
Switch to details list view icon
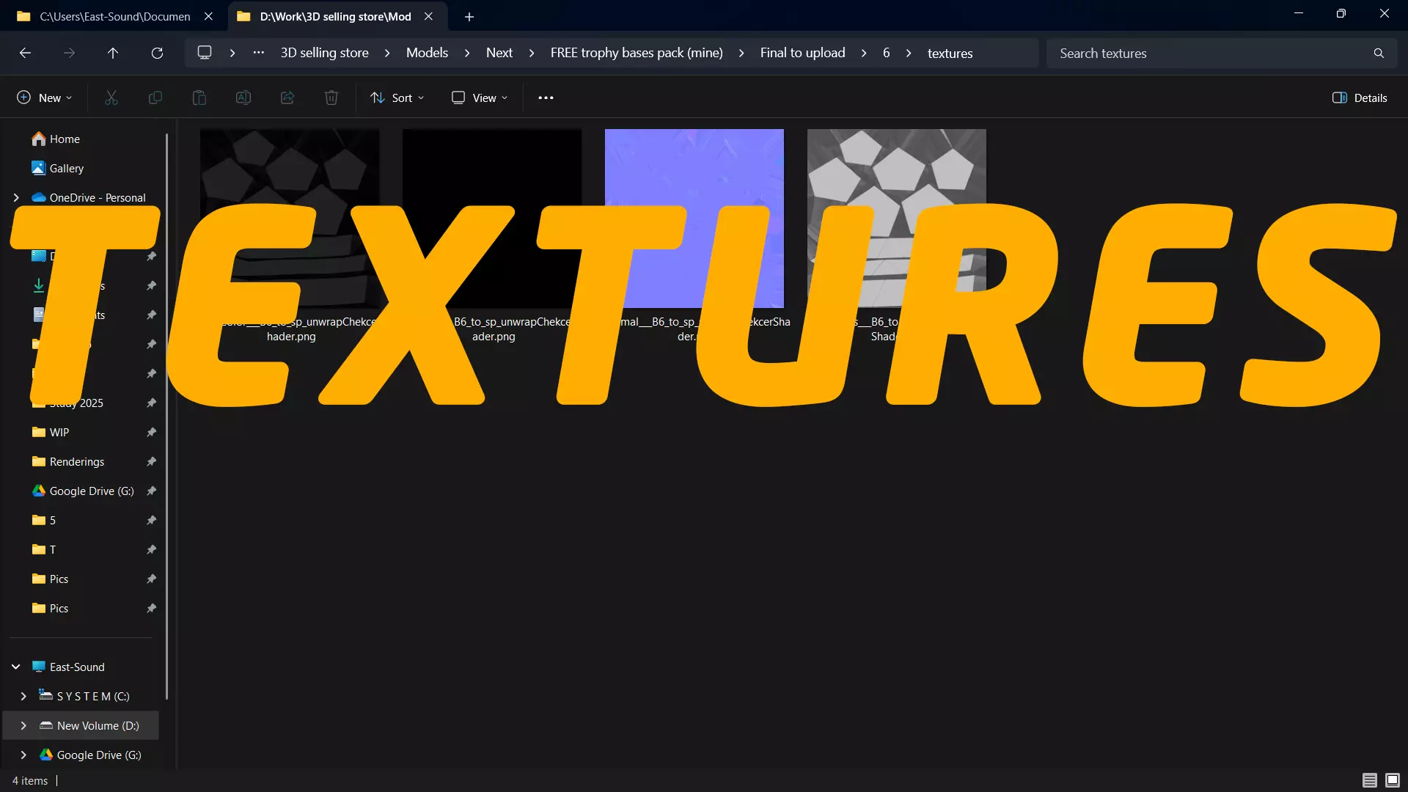tap(1369, 780)
